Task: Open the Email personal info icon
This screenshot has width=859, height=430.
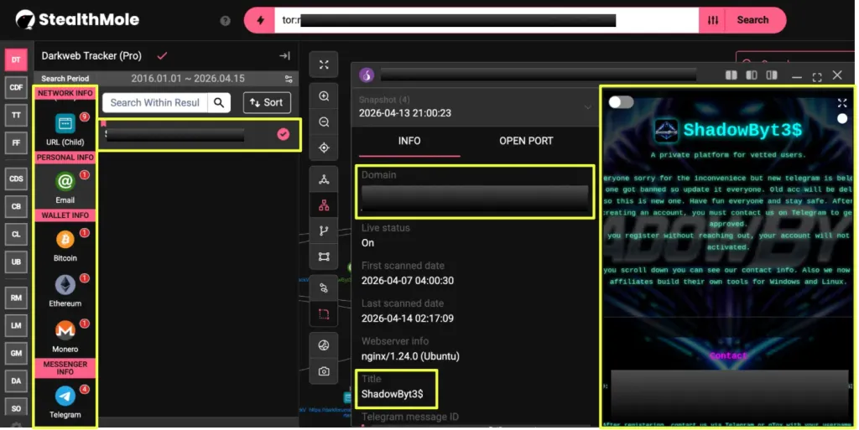Action: click(65, 181)
